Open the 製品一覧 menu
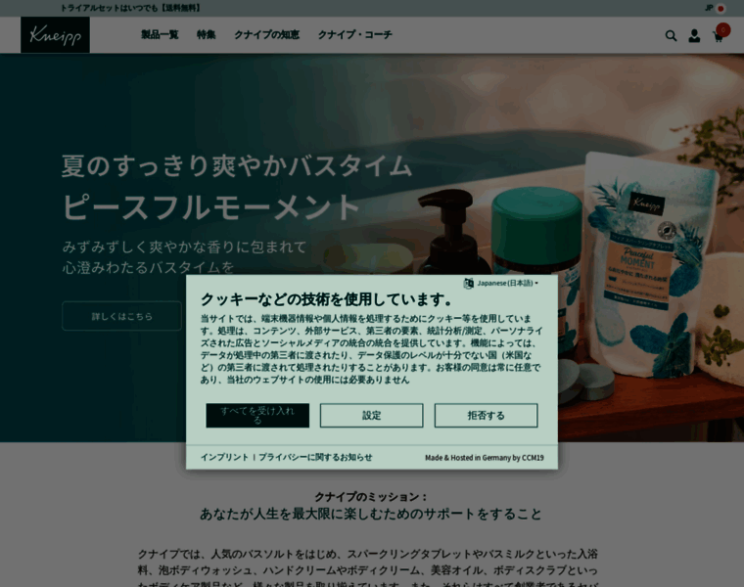 tap(160, 34)
